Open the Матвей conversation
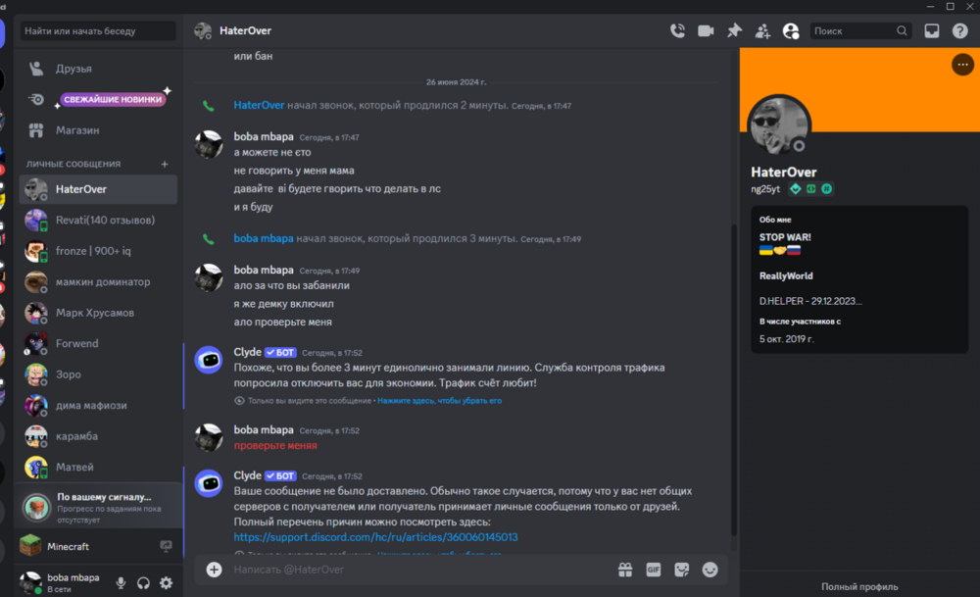The image size is (980, 597). pos(98,467)
